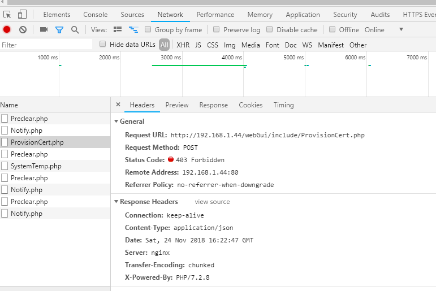Select the SystemTemp.php request
This screenshot has width=436, height=291.
(x=55, y=166)
